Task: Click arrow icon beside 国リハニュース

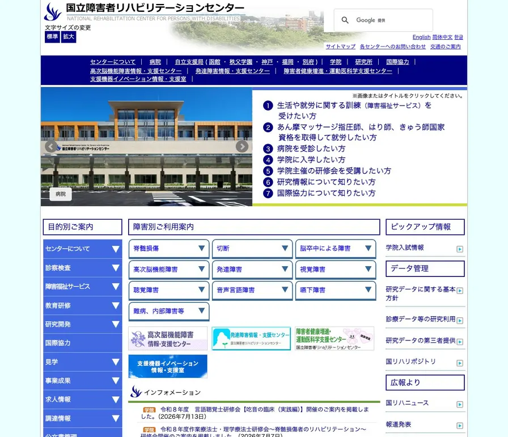Action: click(460, 405)
